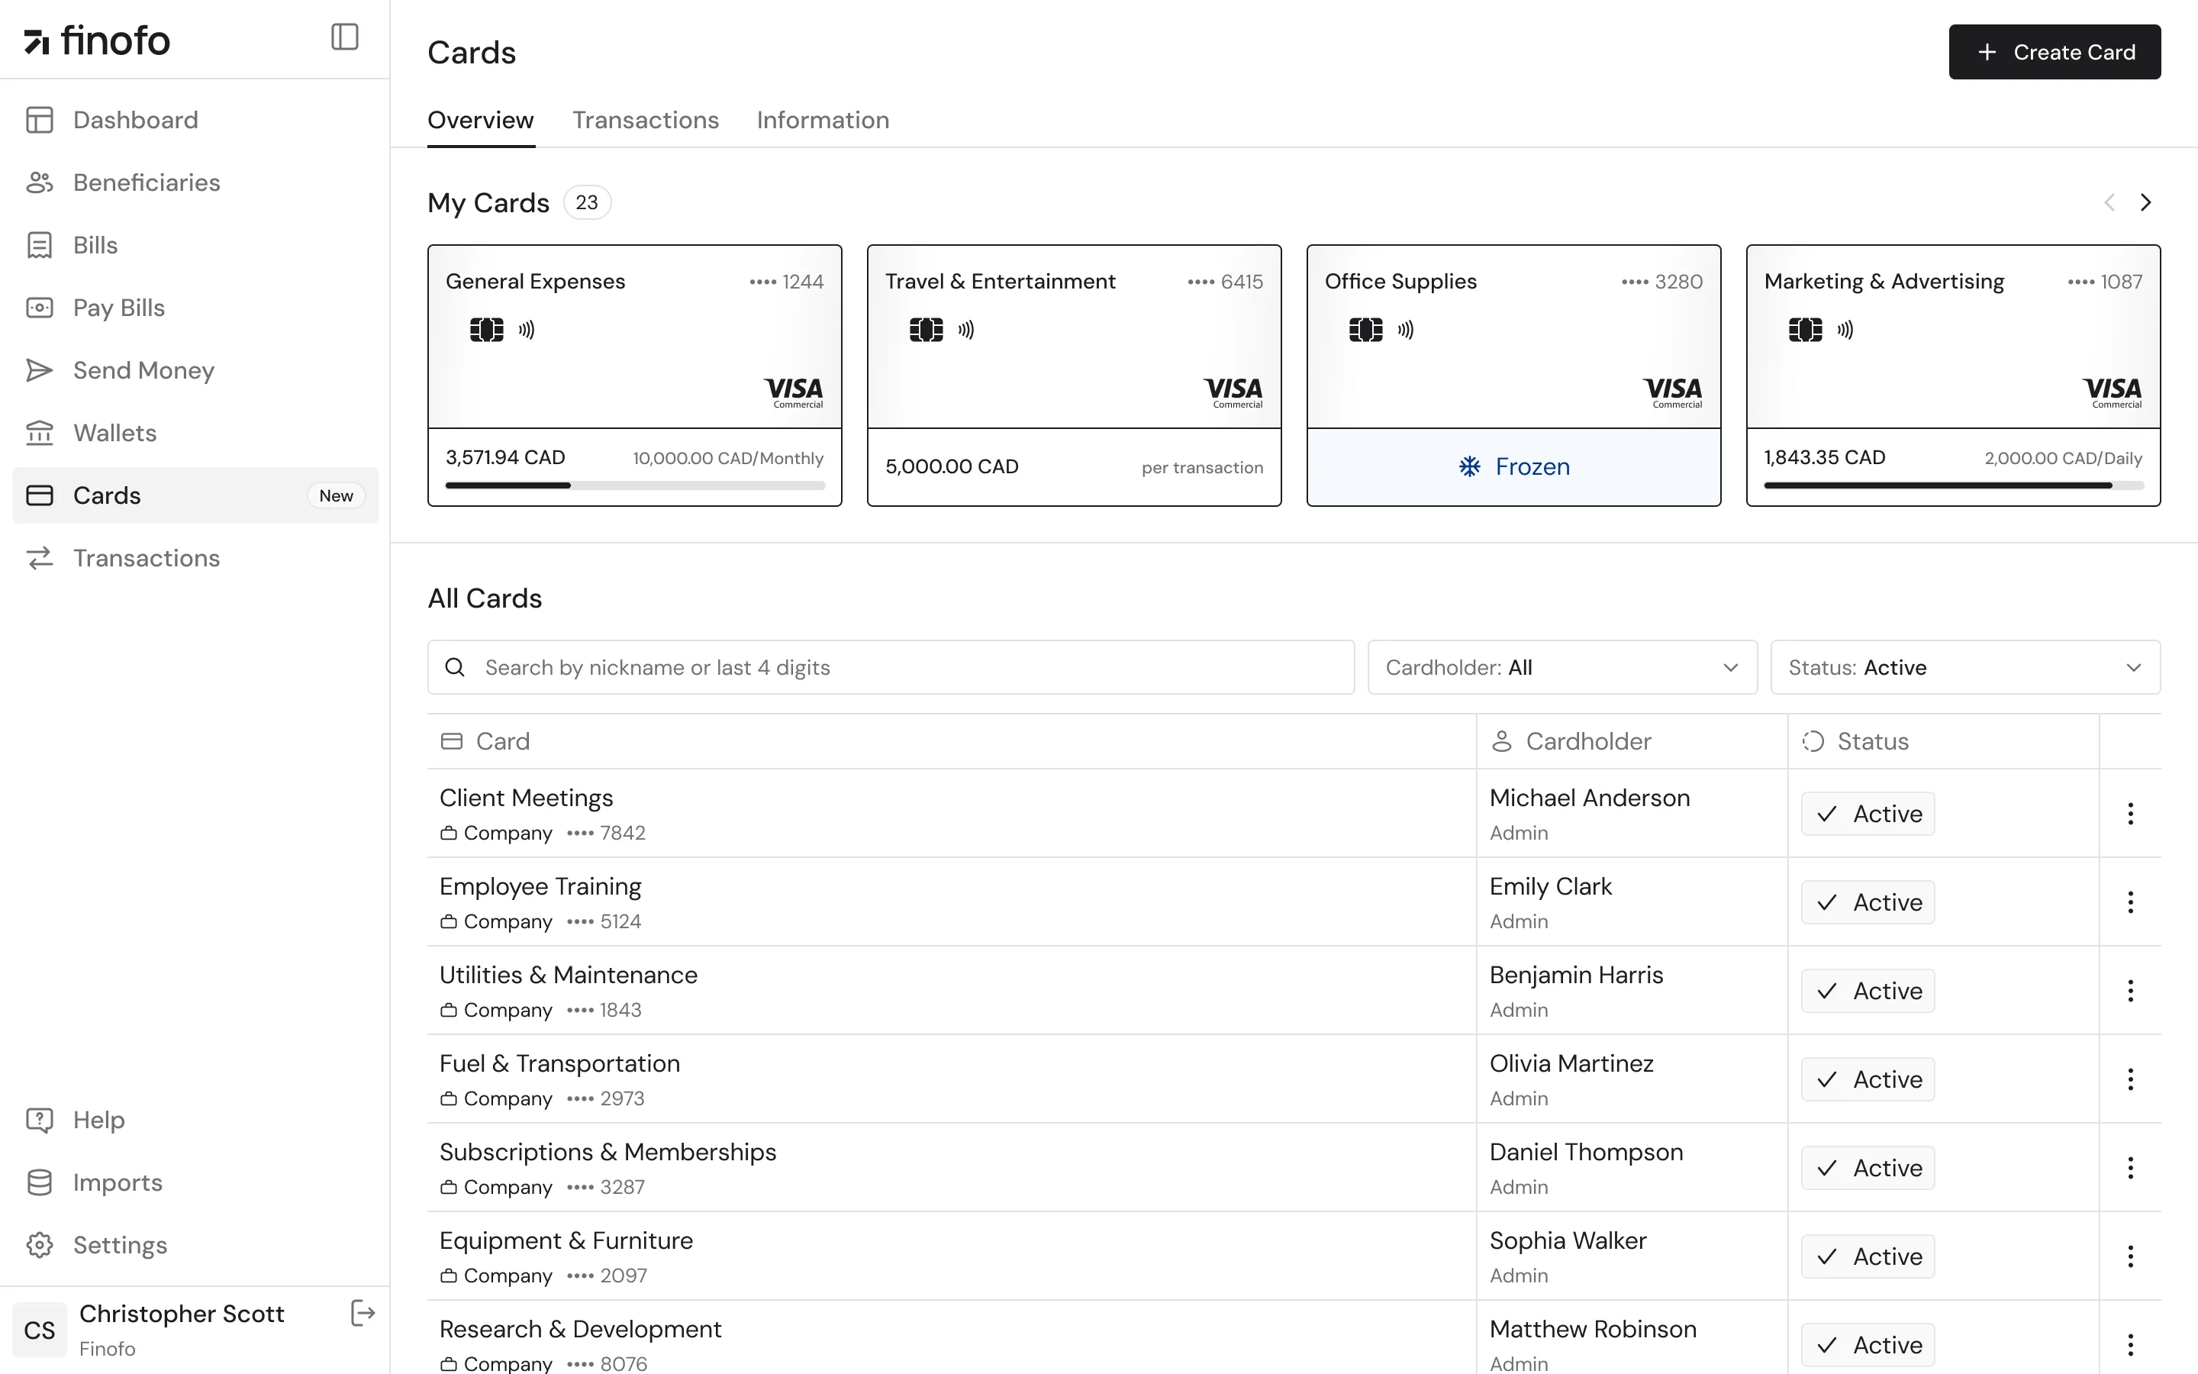The width and height of the screenshot is (2198, 1374).
Task: View Wallets in the sidebar
Action: coord(114,433)
